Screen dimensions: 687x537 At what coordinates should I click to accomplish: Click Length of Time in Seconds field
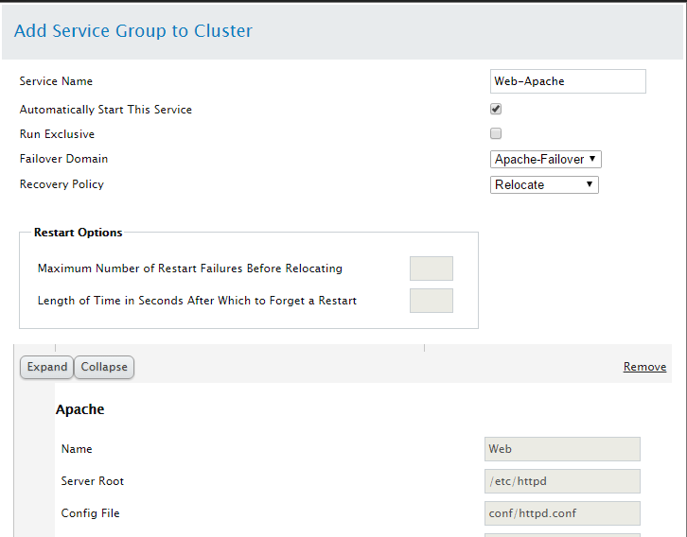tap(432, 301)
